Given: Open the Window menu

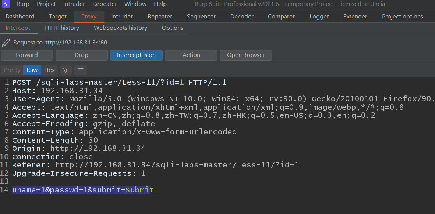Looking at the screenshot, I should pos(135,4).
